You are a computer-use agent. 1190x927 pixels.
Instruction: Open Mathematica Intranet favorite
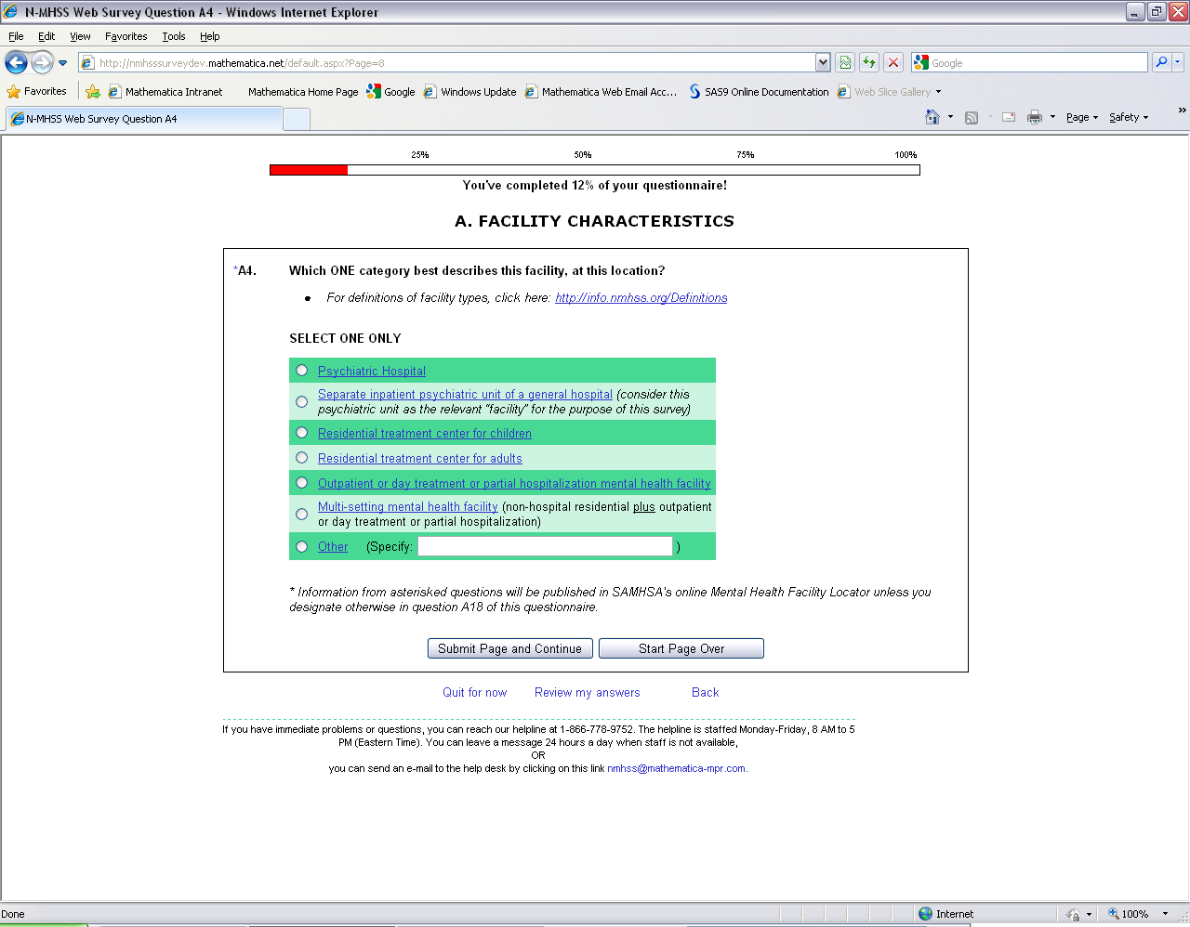click(165, 91)
